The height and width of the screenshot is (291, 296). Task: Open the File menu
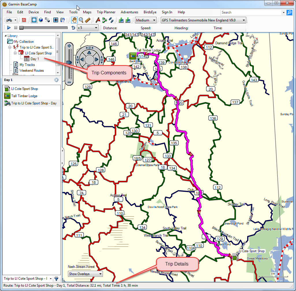click(9, 12)
